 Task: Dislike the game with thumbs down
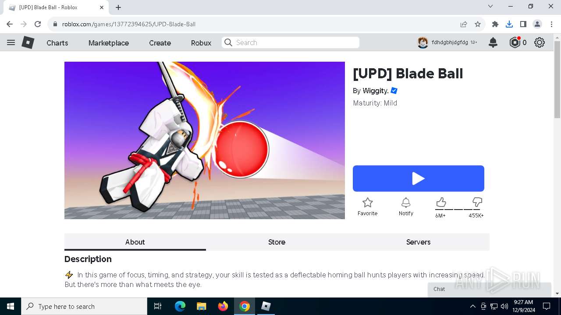[x=477, y=202]
